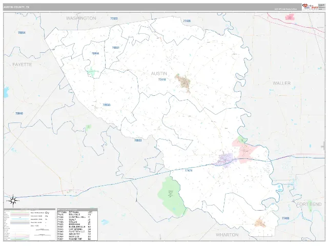328x246 pixels.
Task: Click the MarketMaps logo in header
Action: click(x=310, y=7)
